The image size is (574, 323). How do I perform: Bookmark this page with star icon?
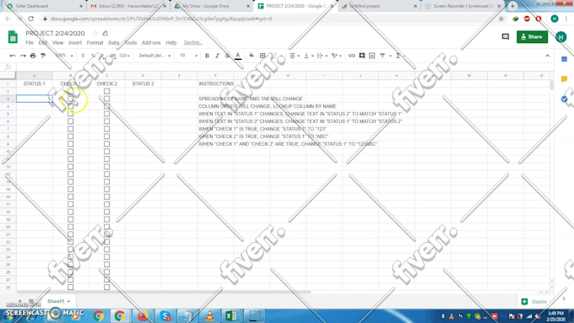501,19
